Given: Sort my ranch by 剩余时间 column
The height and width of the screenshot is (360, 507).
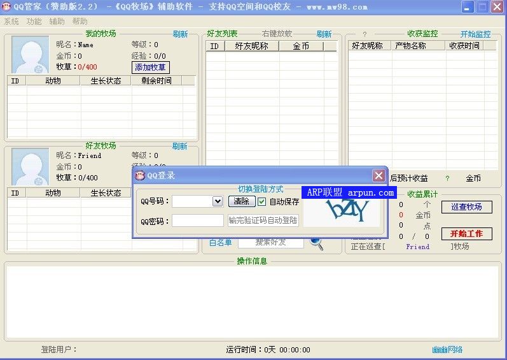Looking at the screenshot, I should [156, 81].
